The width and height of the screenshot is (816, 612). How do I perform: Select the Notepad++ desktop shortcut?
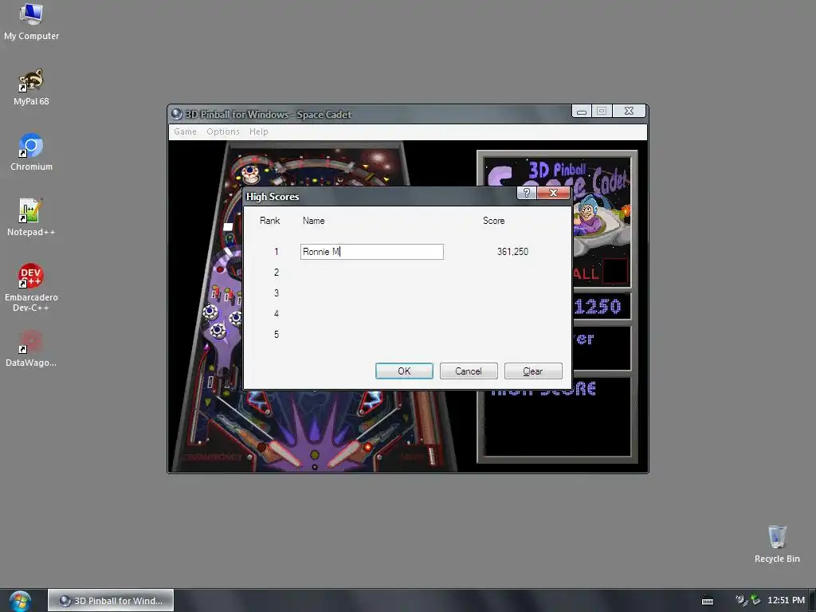tap(31, 218)
